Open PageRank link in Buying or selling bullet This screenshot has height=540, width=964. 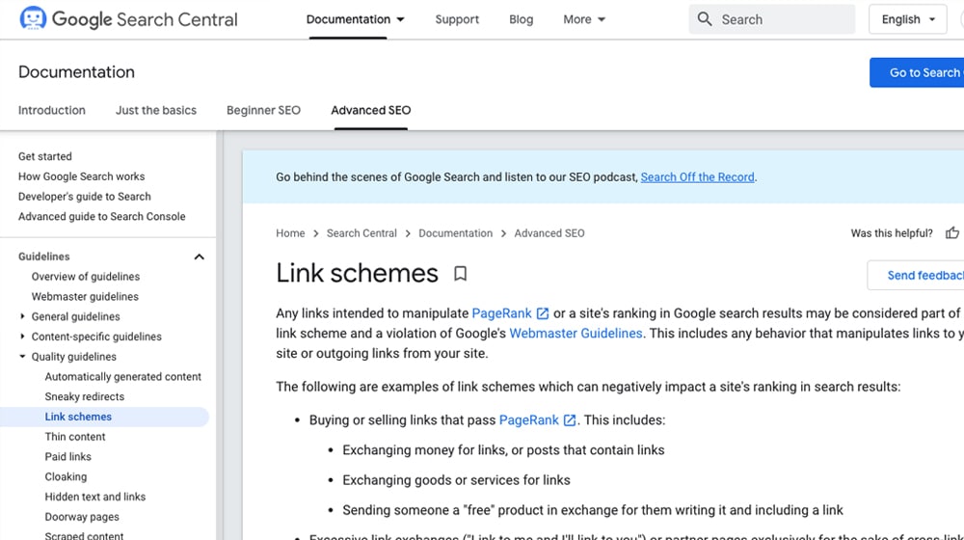[x=528, y=420]
